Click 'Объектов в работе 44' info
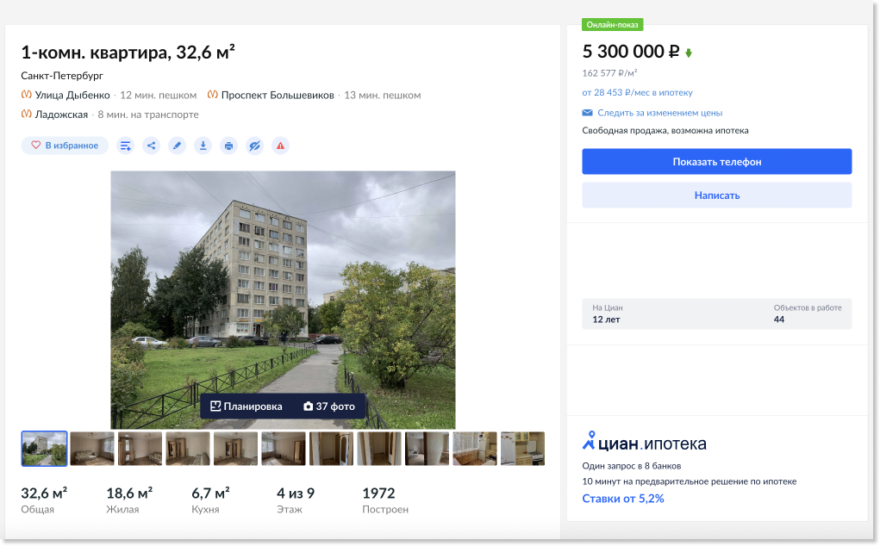Image resolution: width=880 pixels, height=546 pixels. (x=807, y=314)
